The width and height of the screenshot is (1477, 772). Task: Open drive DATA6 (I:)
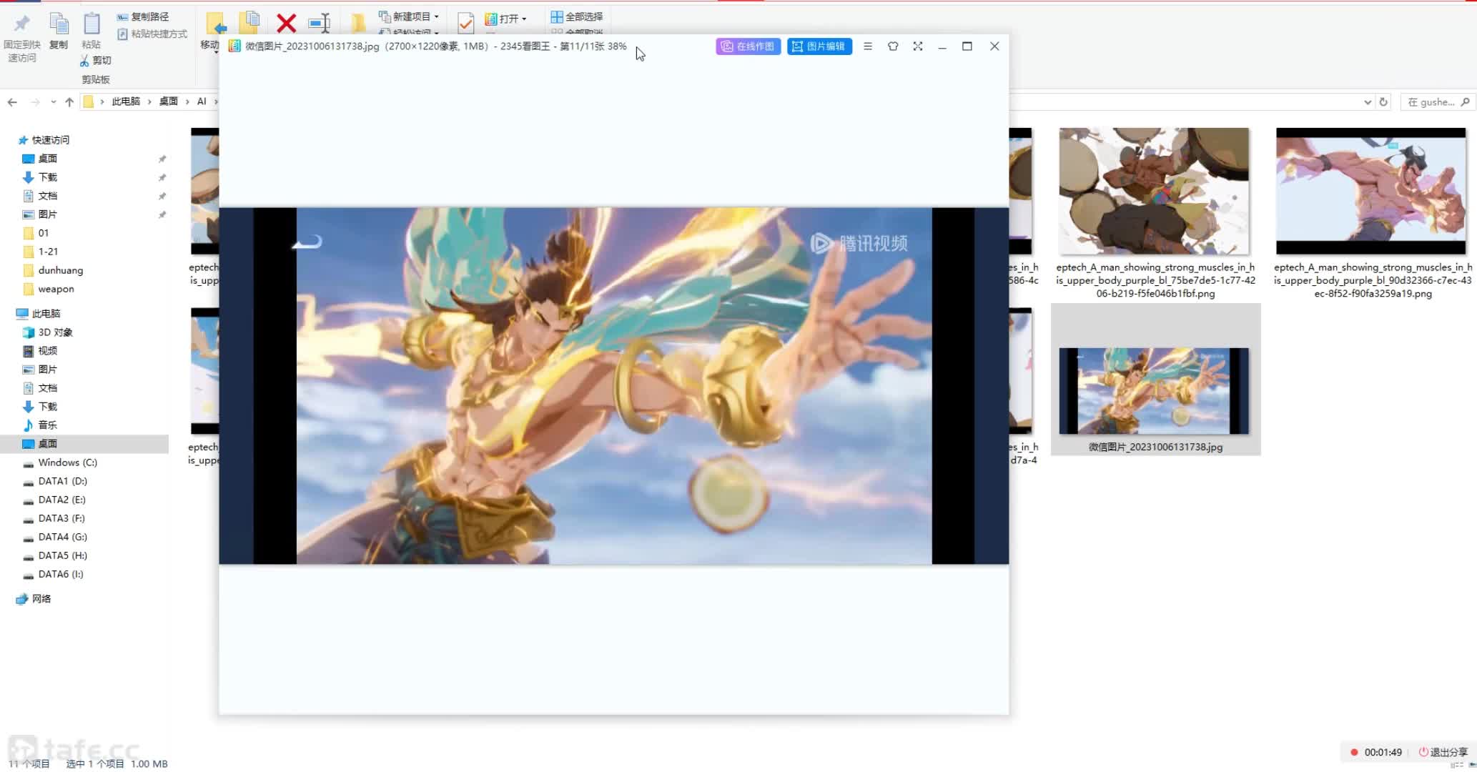pos(61,574)
